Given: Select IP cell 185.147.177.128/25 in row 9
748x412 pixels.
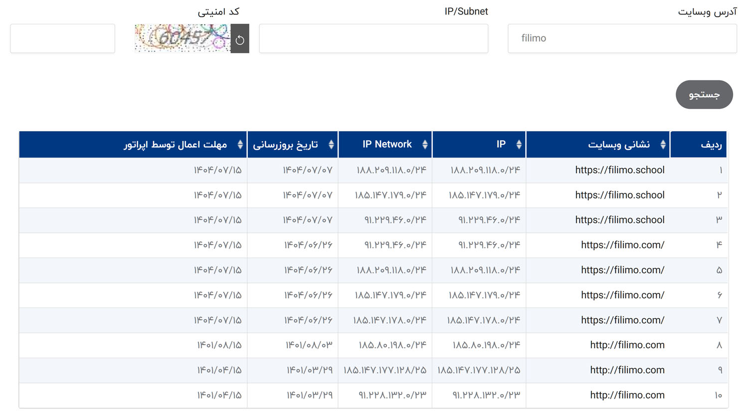Looking at the screenshot, I should coord(478,370).
